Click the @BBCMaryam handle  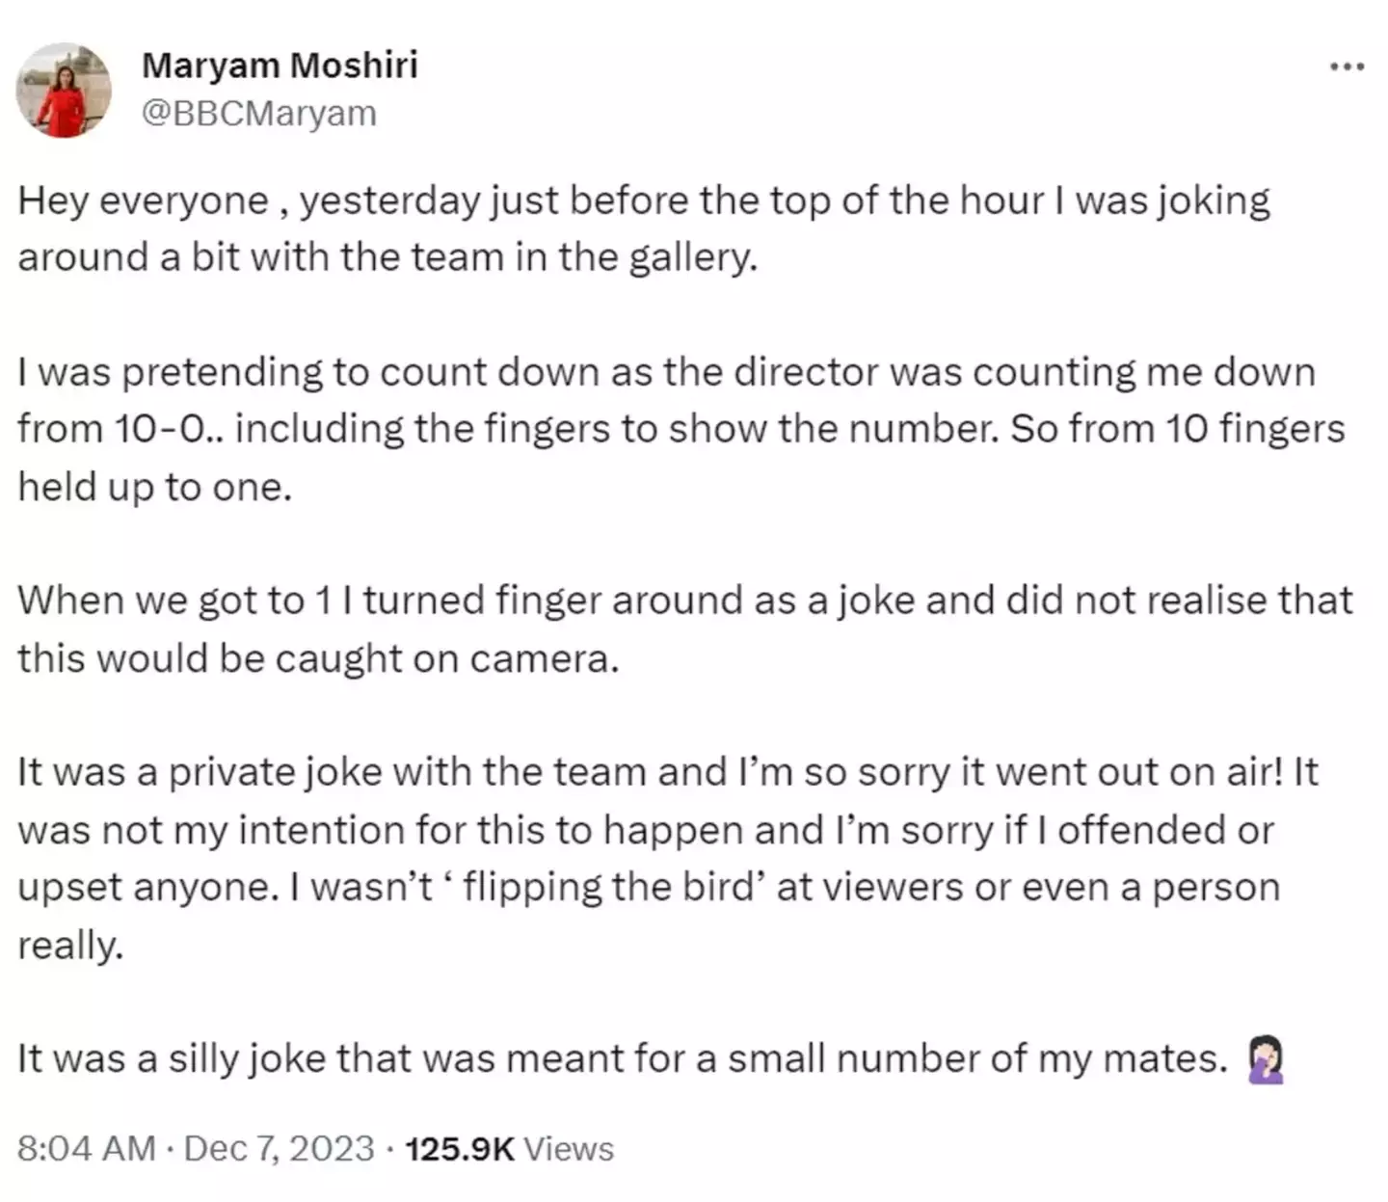point(258,114)
